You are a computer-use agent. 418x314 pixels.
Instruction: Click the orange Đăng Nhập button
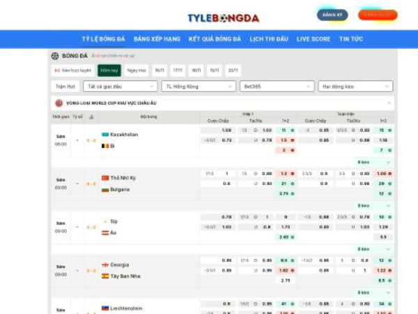pyautogui.click(x=378, y=15)
